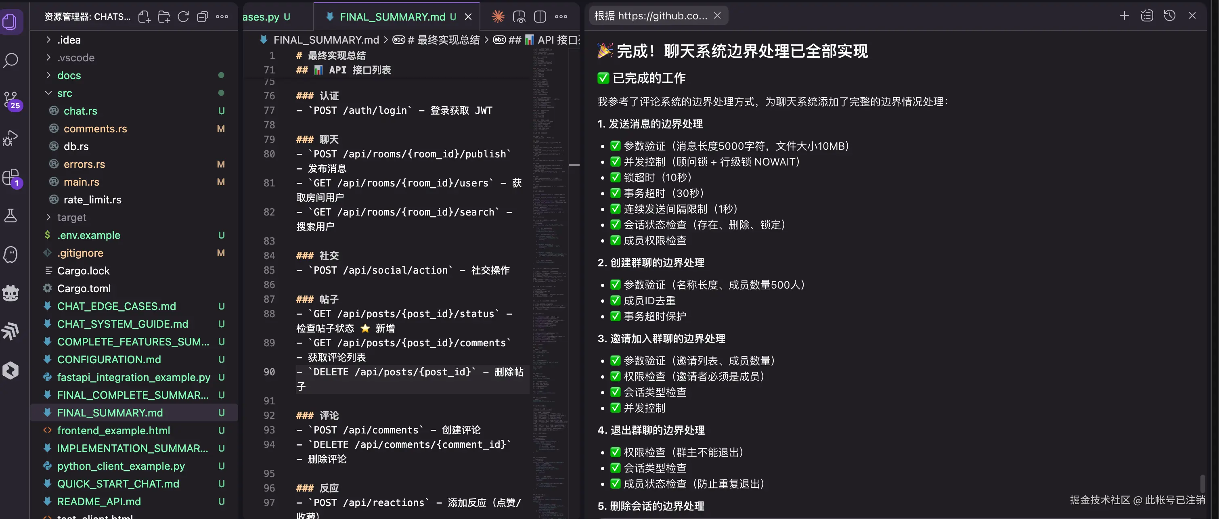Open editor more actions ellipsis menu
The height and width of the screenshot is (519, 1219).
coord(561,17)
